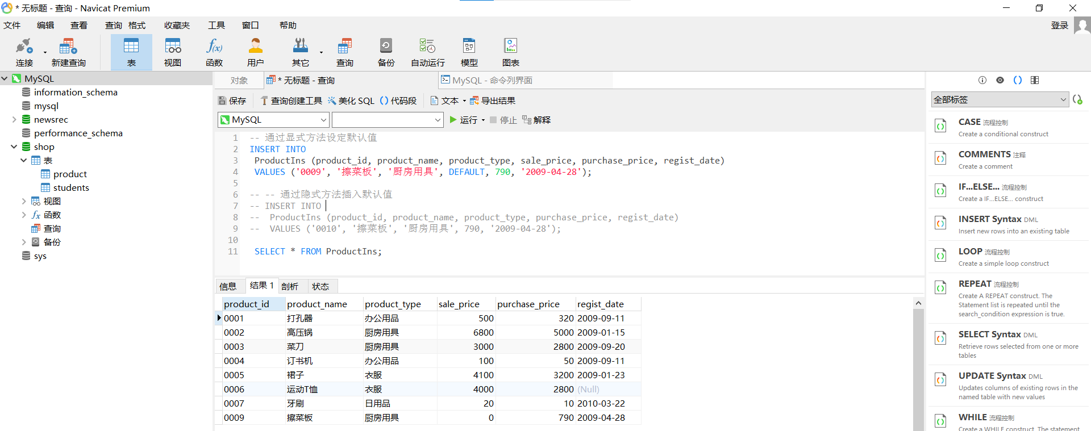Screen dimensions: 1091x431
Task: Click the eye preview icon in right panel
Action: (1000, 80)
